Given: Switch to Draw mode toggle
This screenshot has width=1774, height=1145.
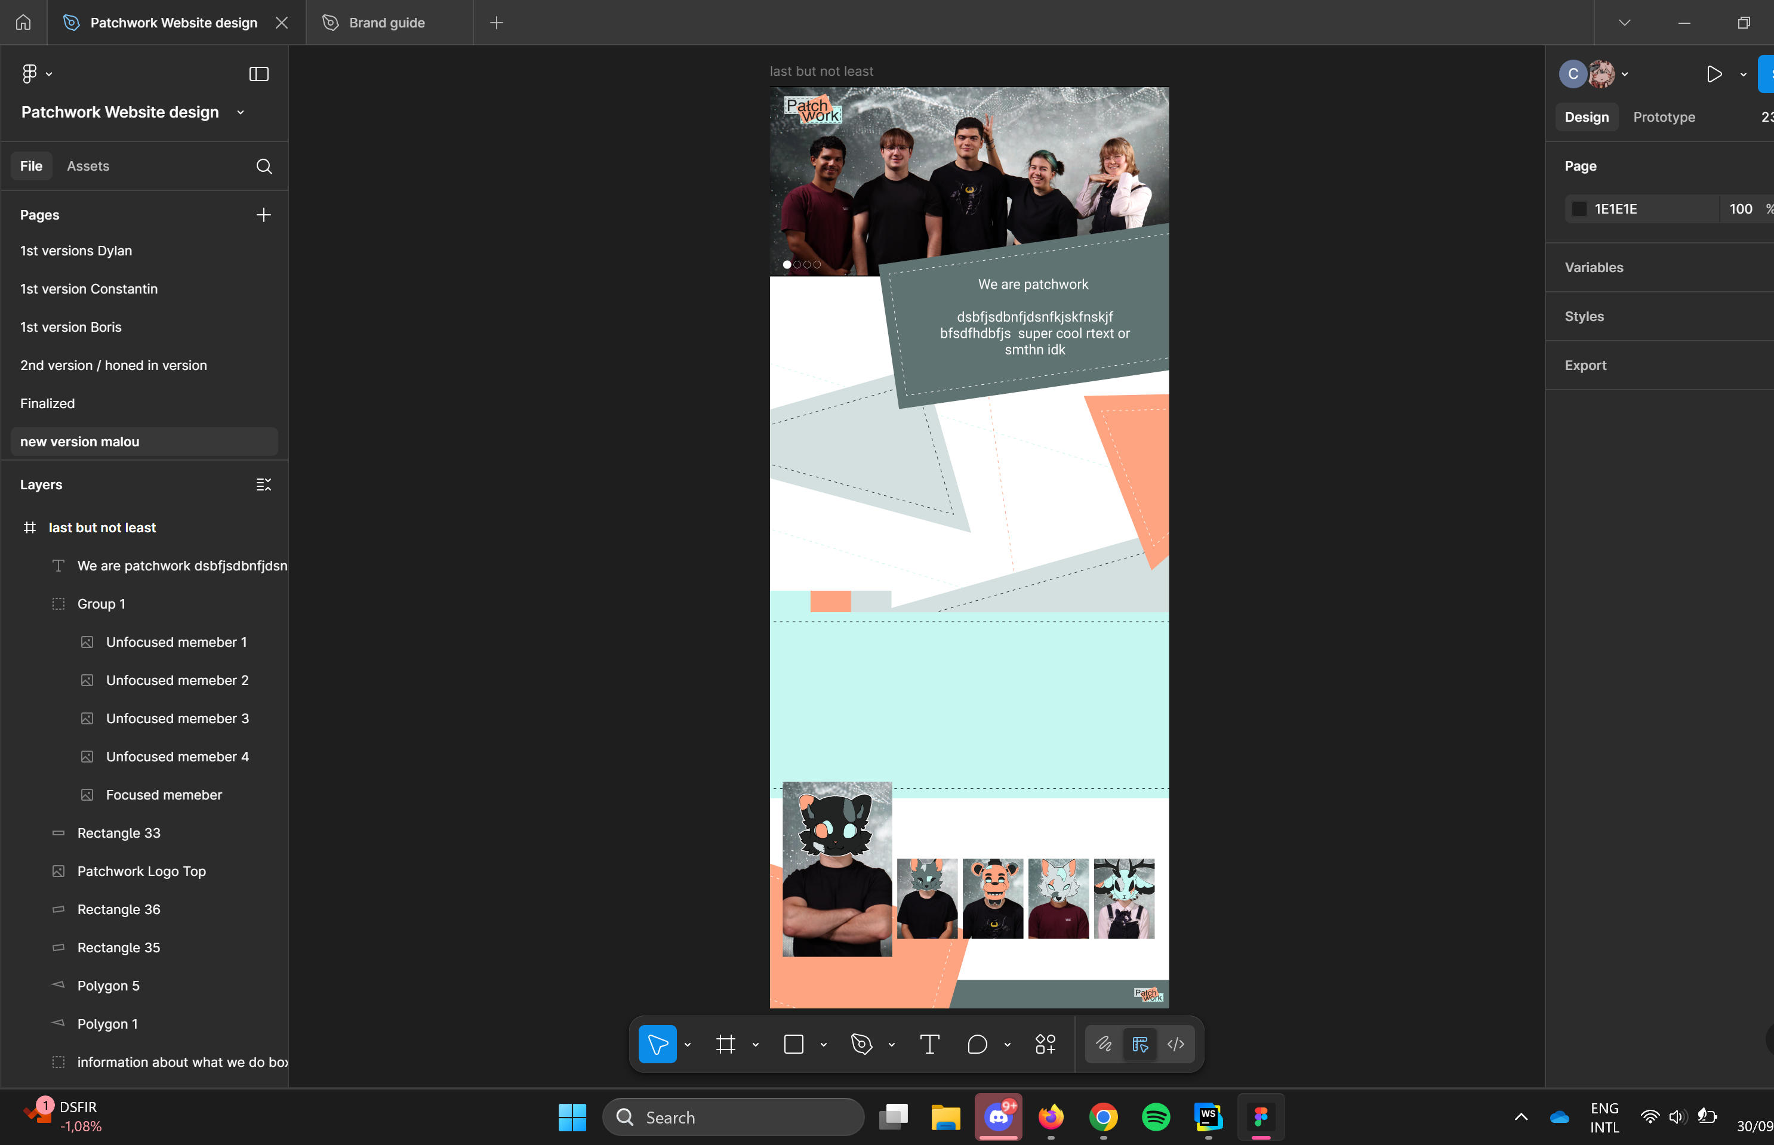Looking at the screenshot, I should (1104, 1044).
